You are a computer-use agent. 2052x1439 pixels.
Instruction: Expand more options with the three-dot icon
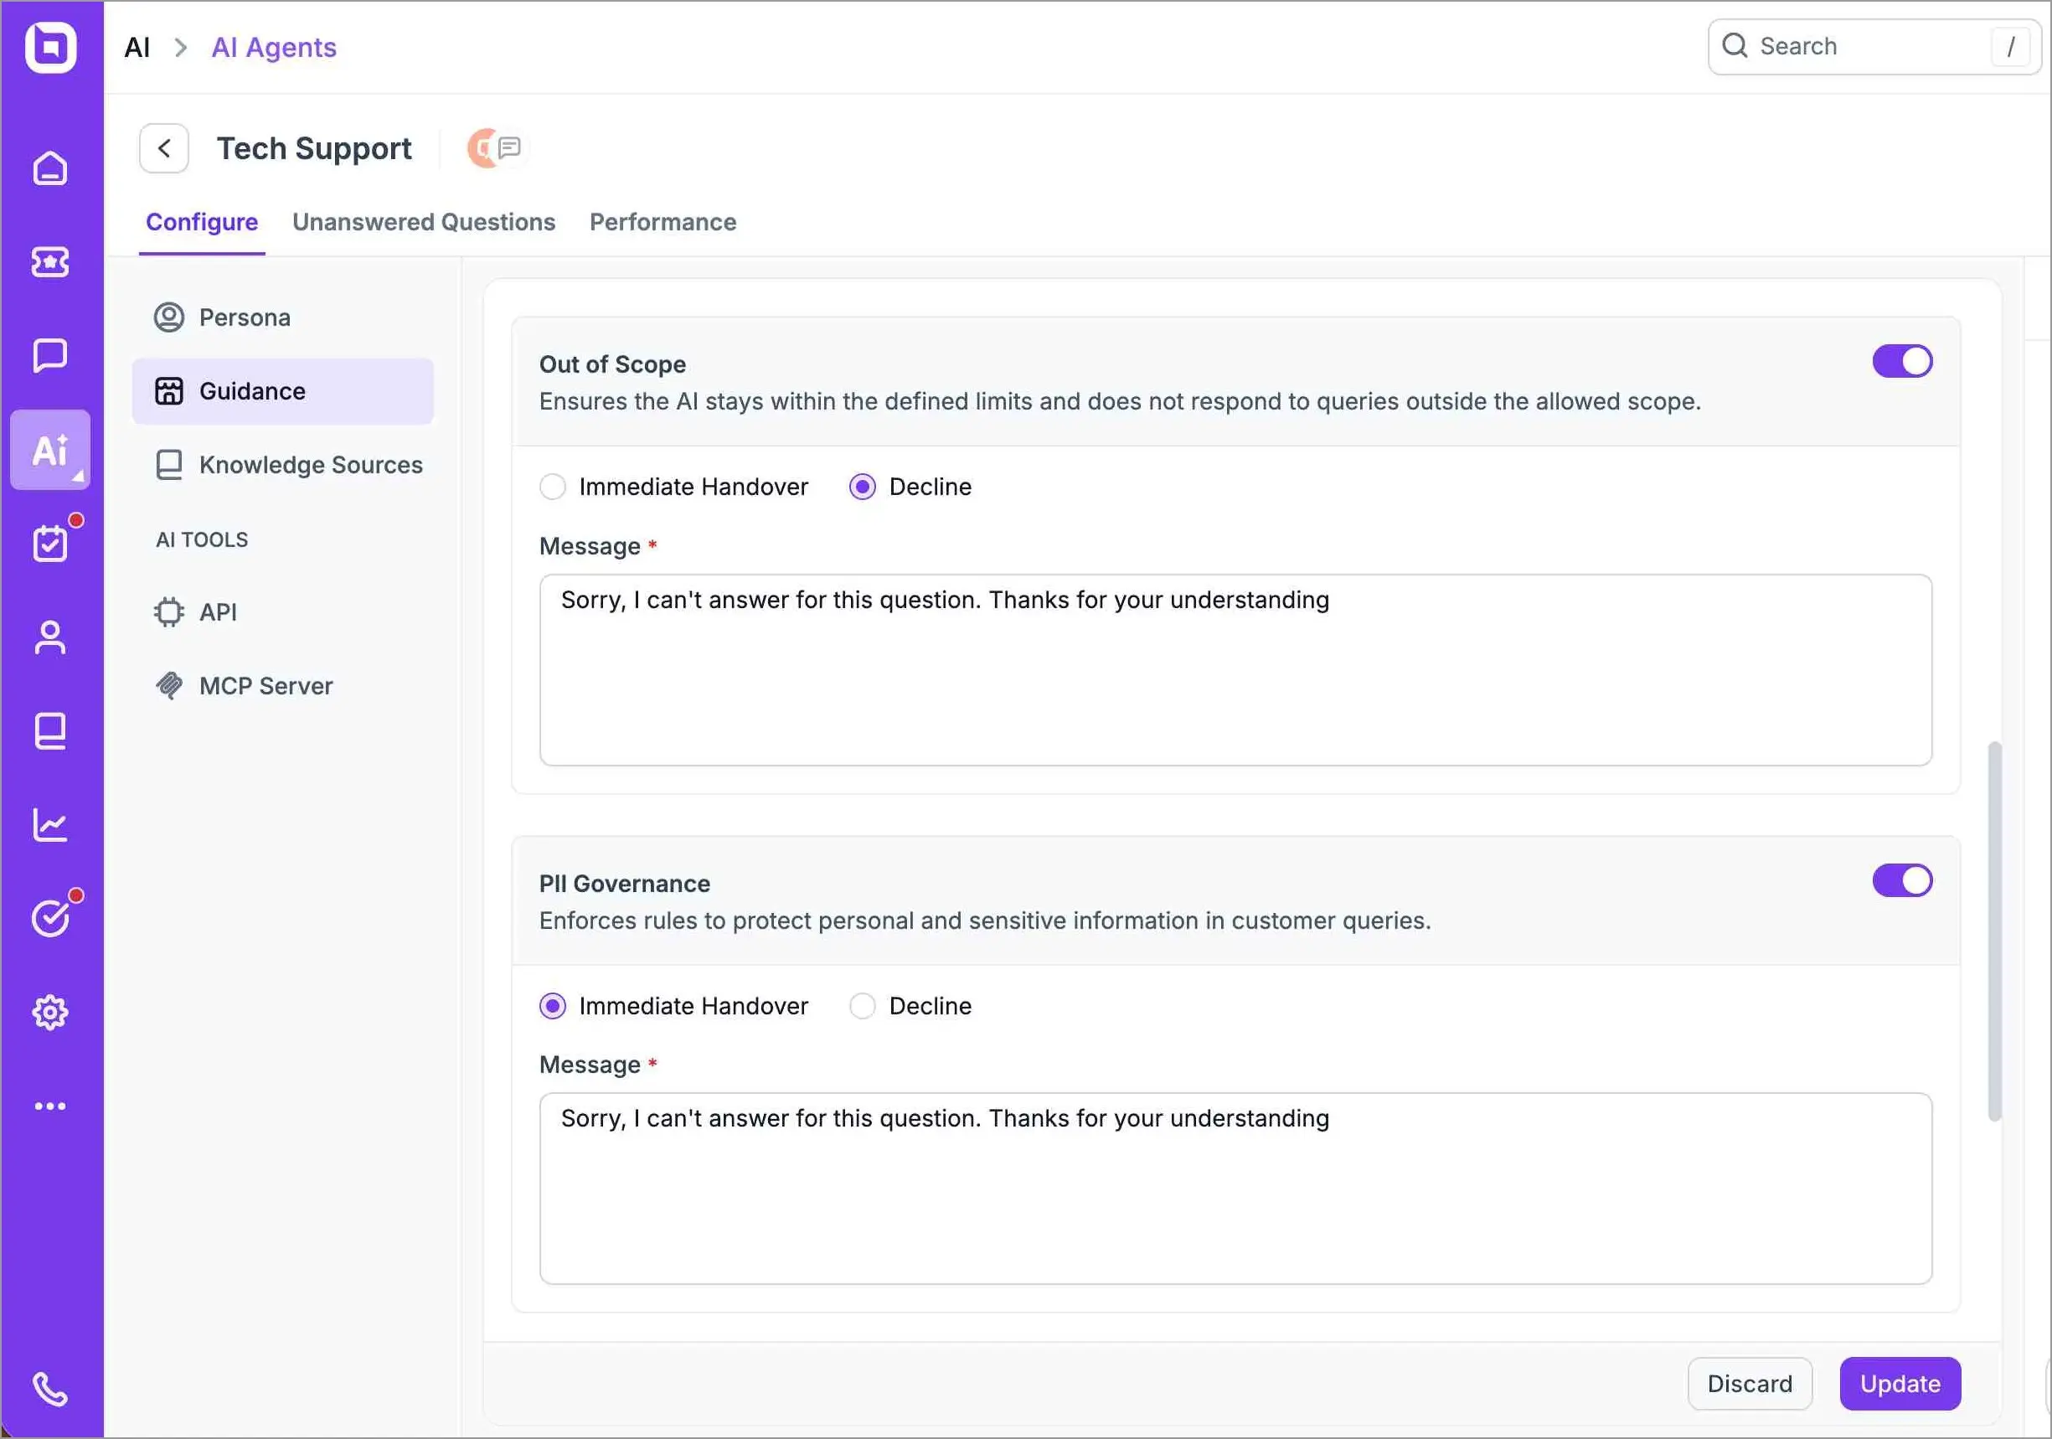pyautogui.click(x=49, y=1106)
